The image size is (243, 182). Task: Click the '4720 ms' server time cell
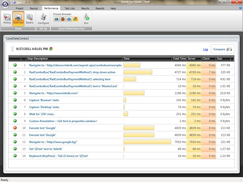[195, 72]
